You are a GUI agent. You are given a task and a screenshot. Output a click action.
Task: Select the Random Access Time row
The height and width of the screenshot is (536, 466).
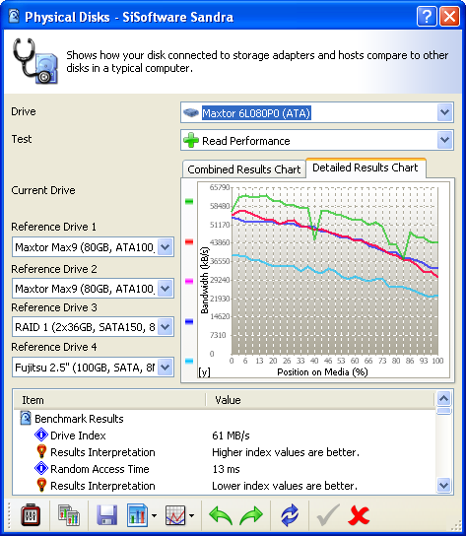click(x=225, y=469)
